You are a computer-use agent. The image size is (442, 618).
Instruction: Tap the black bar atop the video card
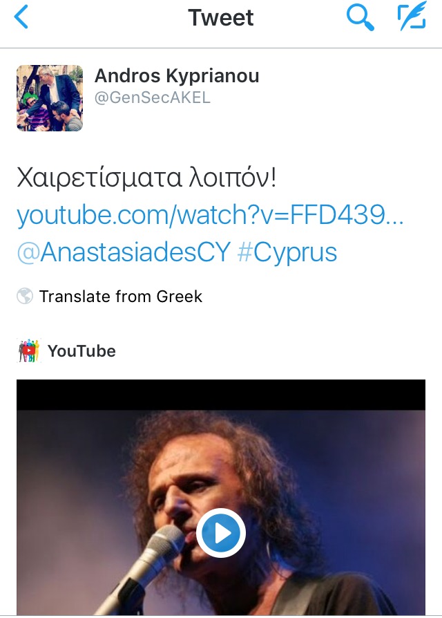221,395
